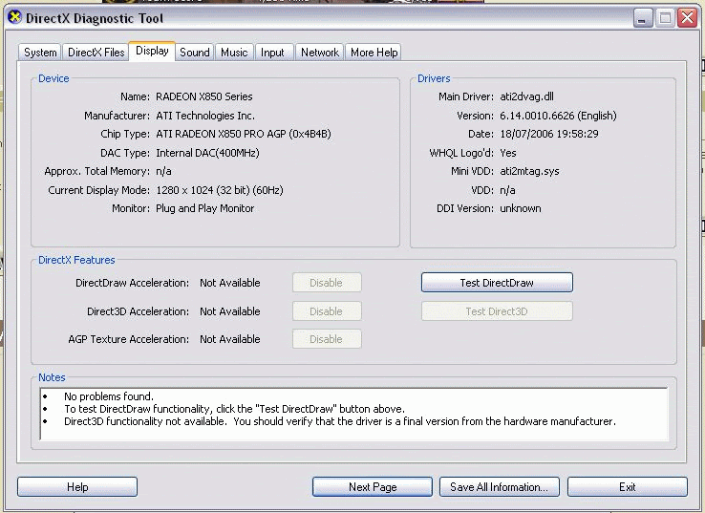Click the 'DirectX Features' group label
The height and width of the screenshot is (513, 705).
76,260
